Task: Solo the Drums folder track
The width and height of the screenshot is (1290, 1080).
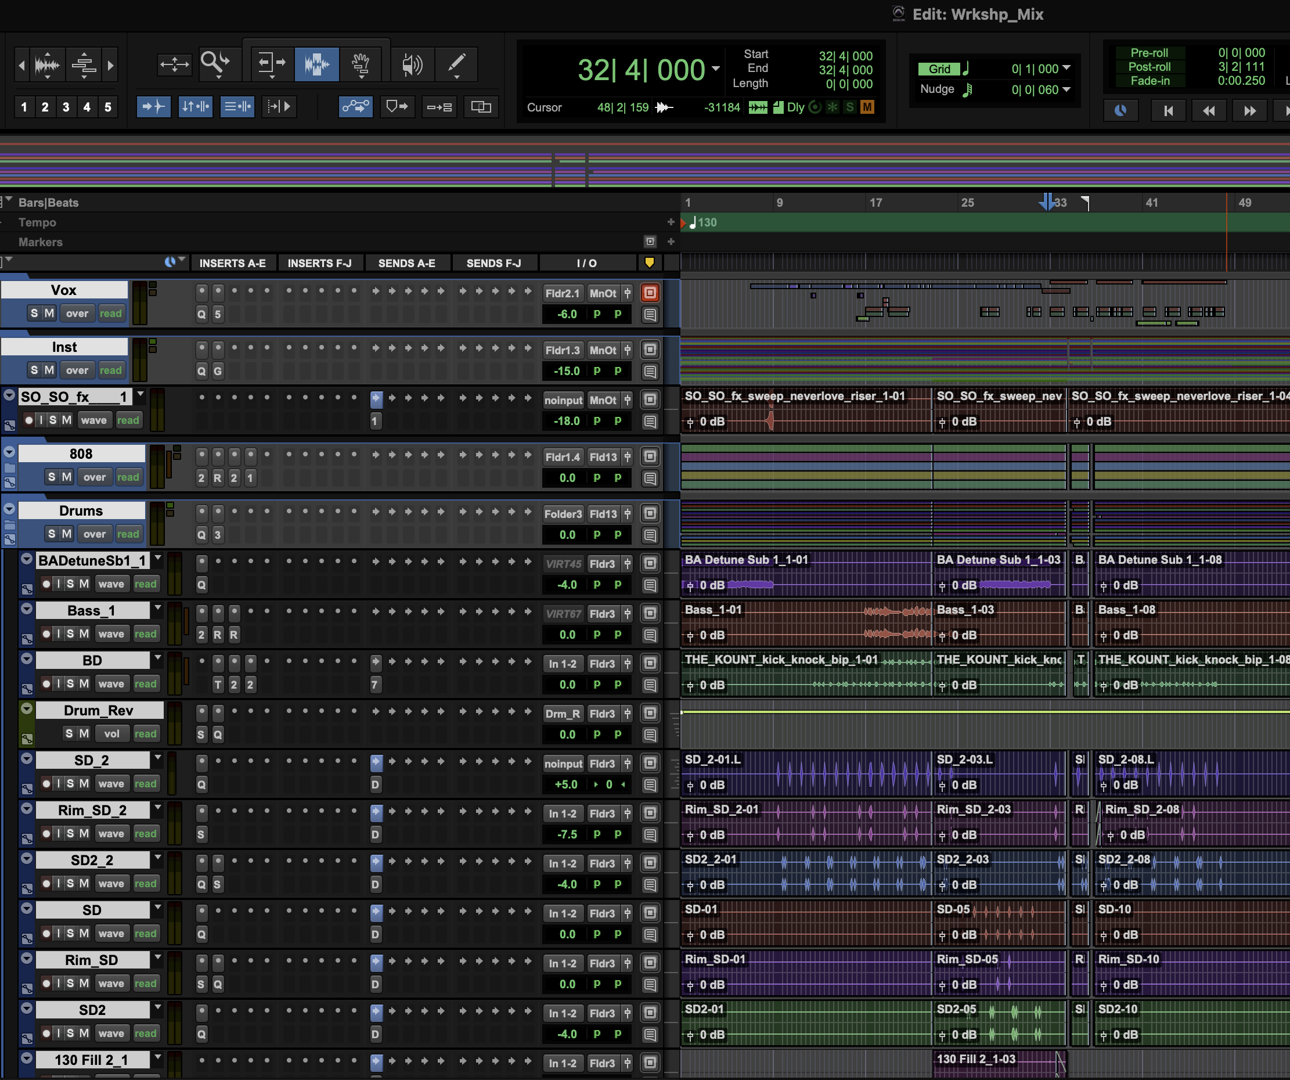Action: [x=52, y=534]
